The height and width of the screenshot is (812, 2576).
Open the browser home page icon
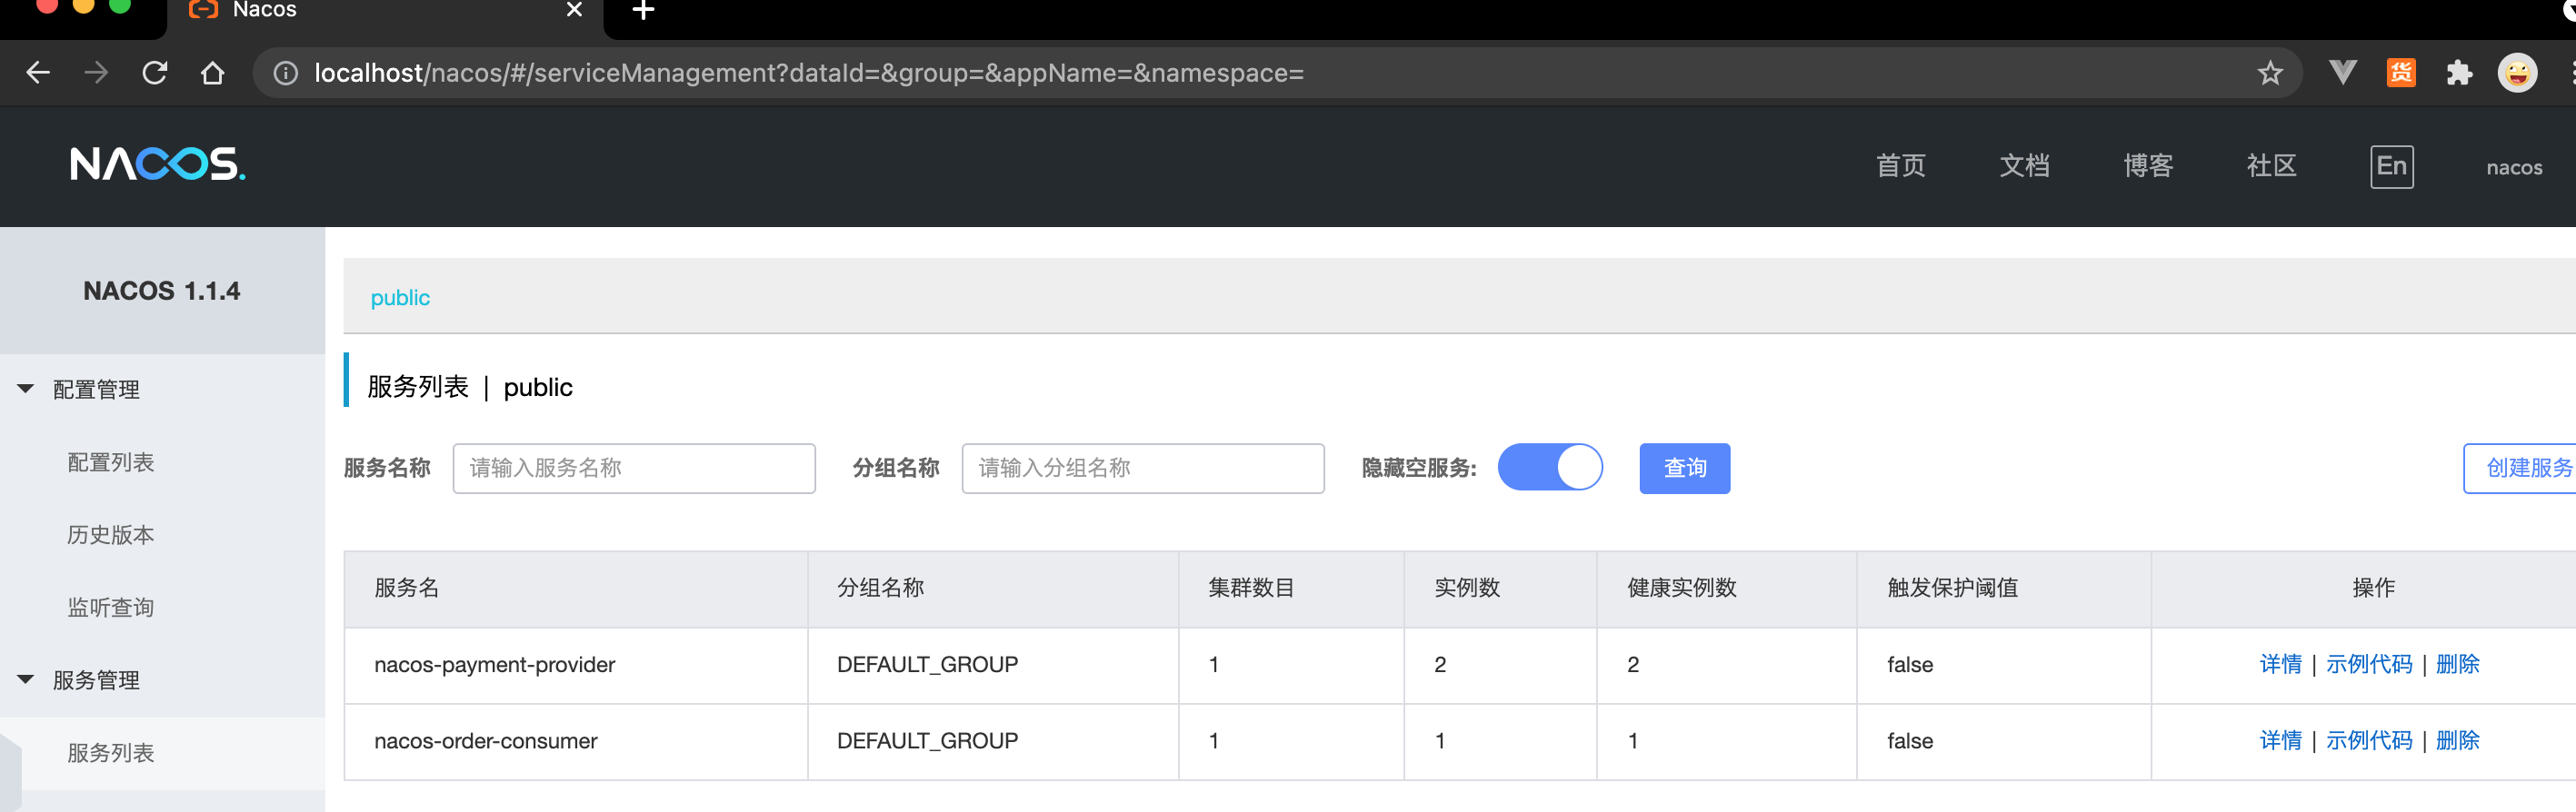(x=212, y=73)
